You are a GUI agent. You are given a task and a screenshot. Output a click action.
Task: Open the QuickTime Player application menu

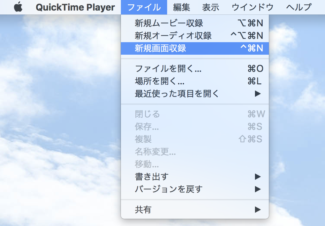tap(75, 7)
